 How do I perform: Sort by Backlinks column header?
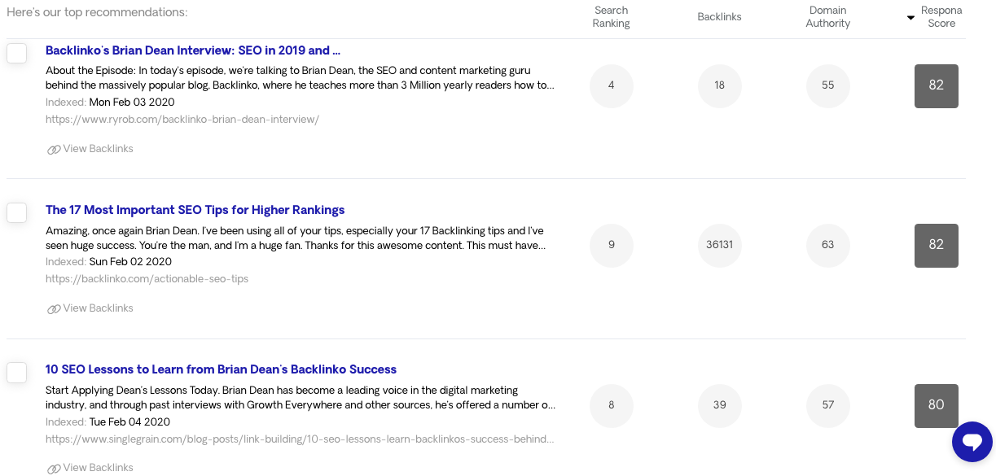click(719, 17)
